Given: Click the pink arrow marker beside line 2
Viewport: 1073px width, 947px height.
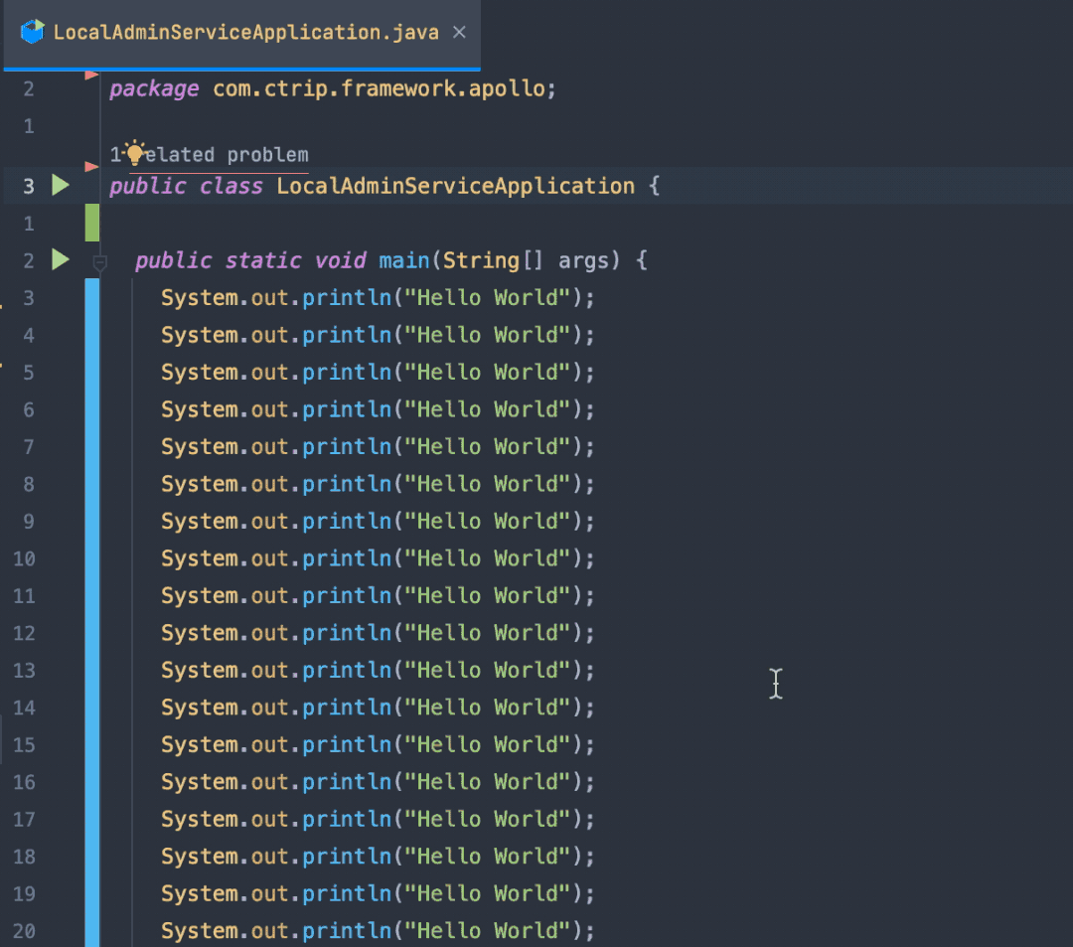Looking at the screenshot, I should [x=90, y=74].
